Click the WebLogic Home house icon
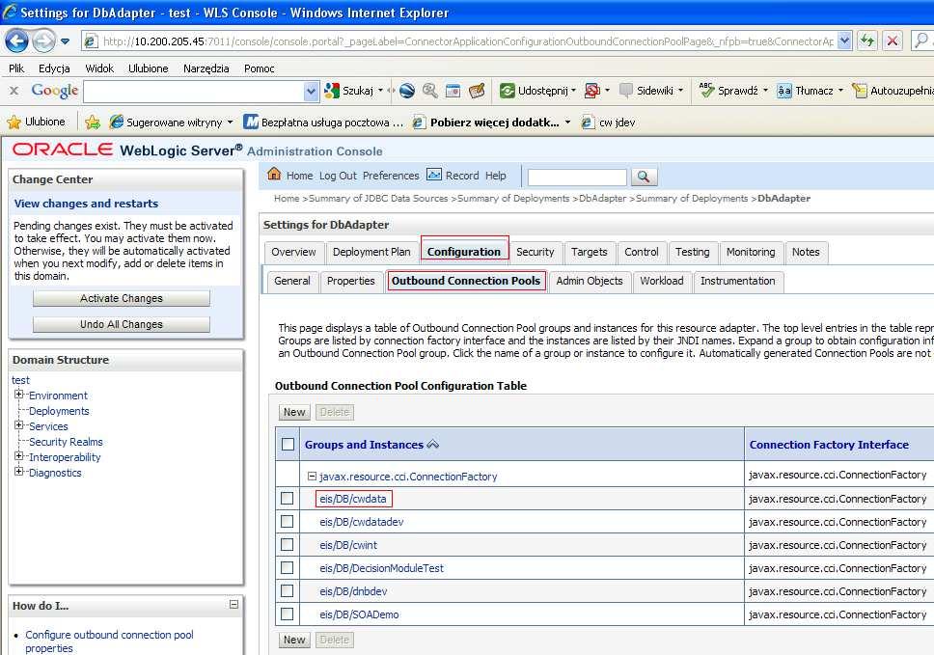934x655 pixels. tap(274, 174)
